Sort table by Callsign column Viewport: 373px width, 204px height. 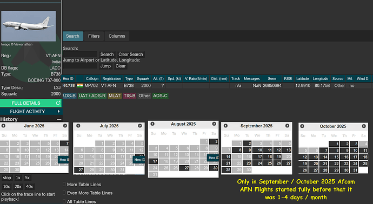tap(92, 79)
